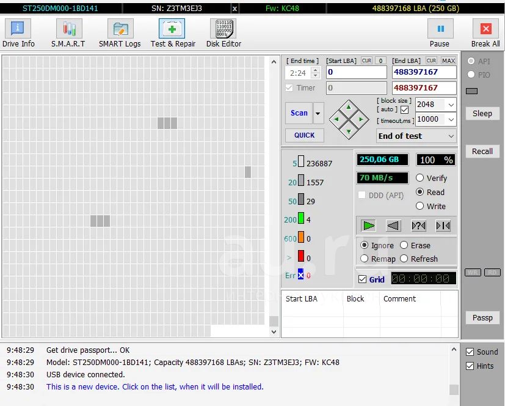Viewport: 505px width, 406px height.
Task: Toggle the DDD (API) checkbox
Action: (x=361, y=195)
